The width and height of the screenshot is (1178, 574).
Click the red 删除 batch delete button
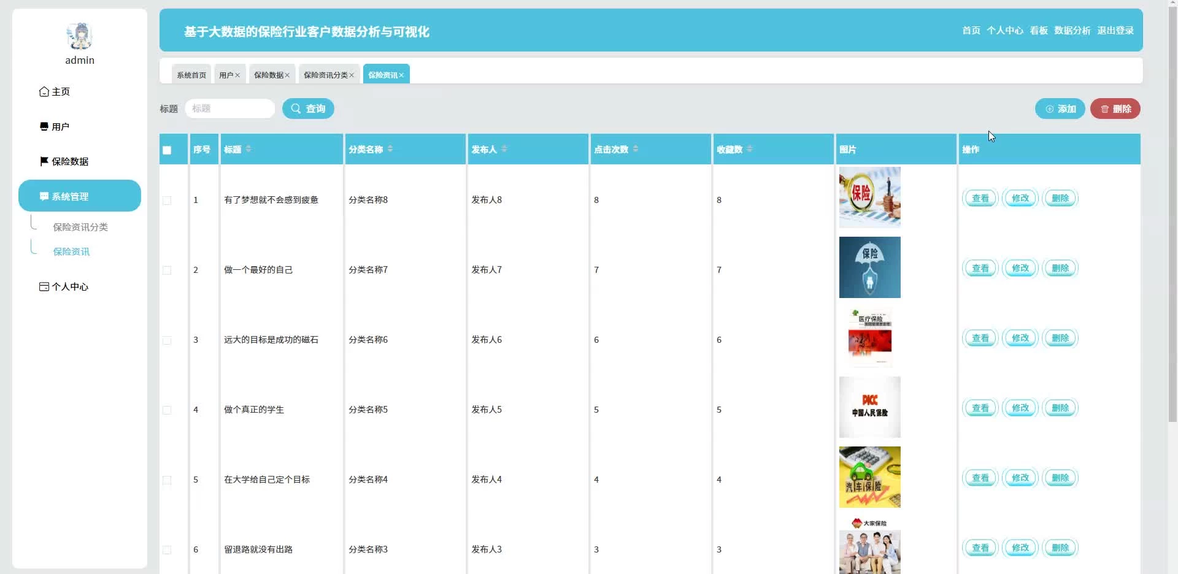(1115, 109)
